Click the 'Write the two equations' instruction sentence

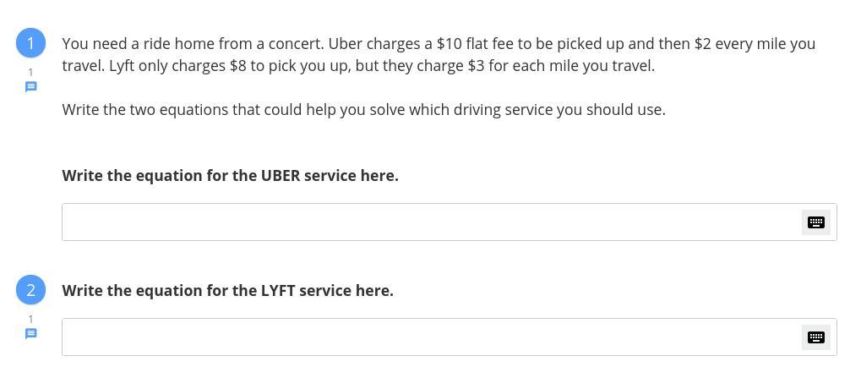(x=363, y=110)
